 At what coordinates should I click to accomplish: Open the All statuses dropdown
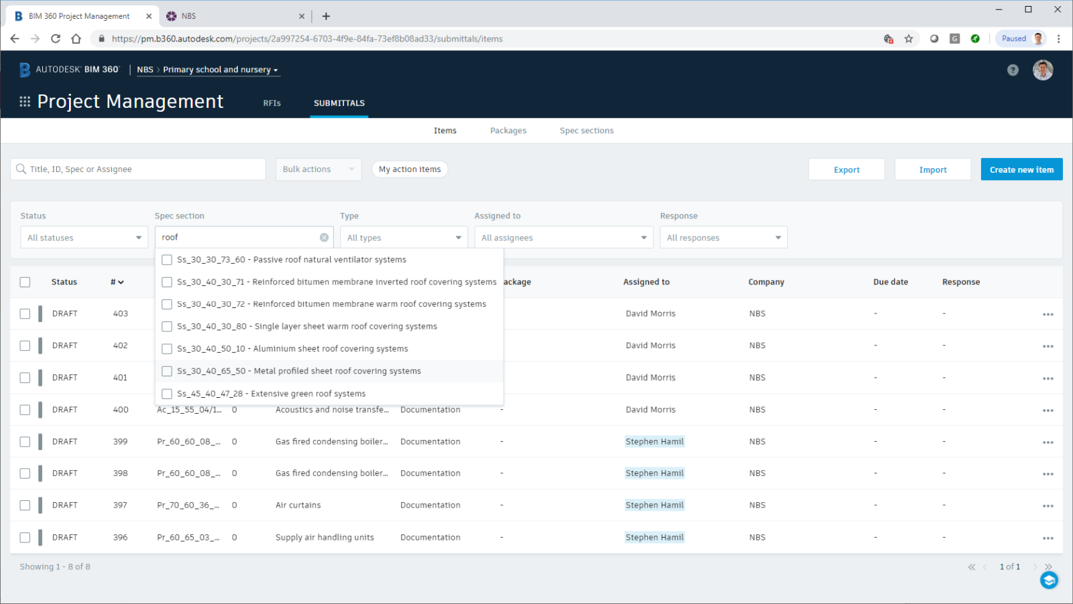pos(84,238)
